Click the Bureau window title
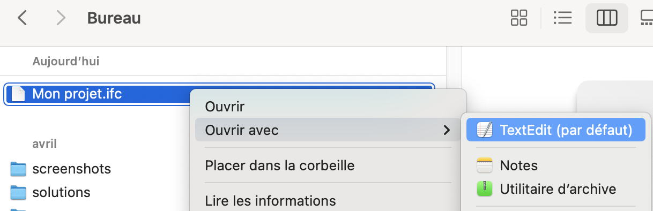Screen dimensions: 653x211 coord(114,18)
